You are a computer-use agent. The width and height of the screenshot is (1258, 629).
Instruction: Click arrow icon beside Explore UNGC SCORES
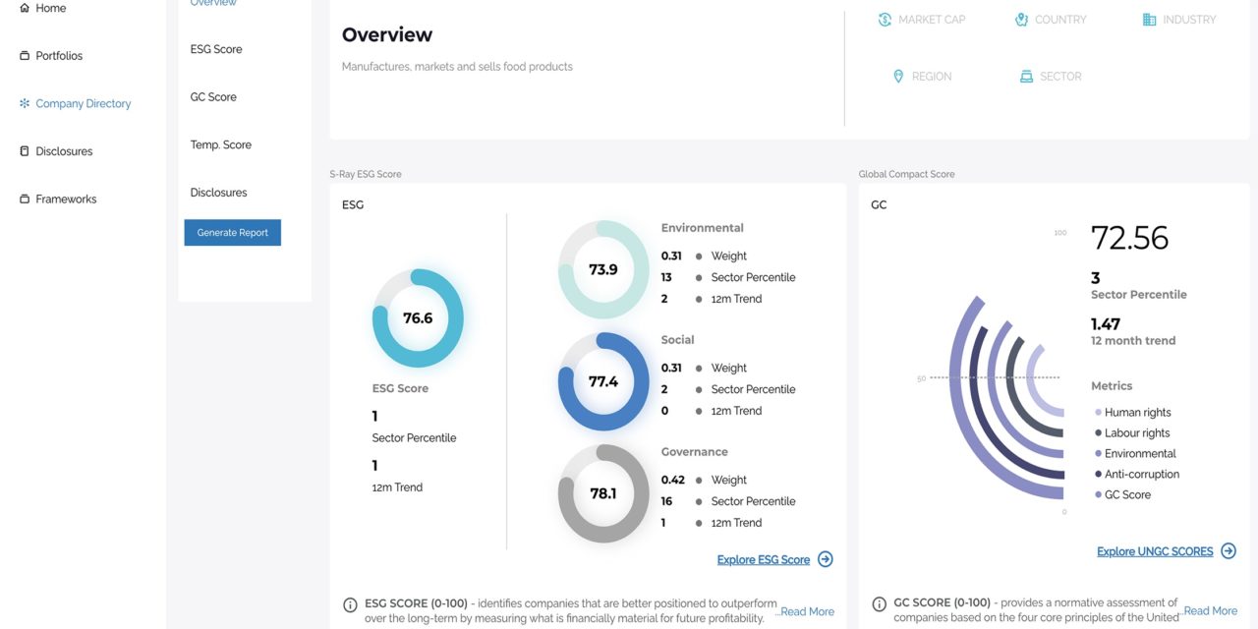(1229, 551)
